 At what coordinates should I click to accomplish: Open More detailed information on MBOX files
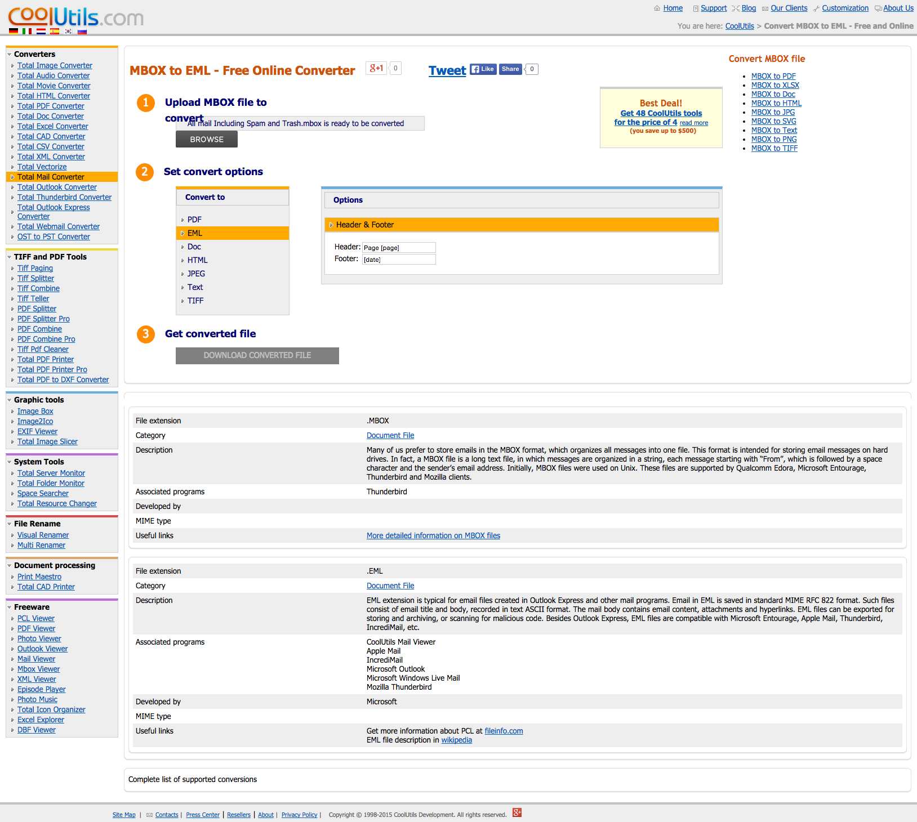point(433,535)
